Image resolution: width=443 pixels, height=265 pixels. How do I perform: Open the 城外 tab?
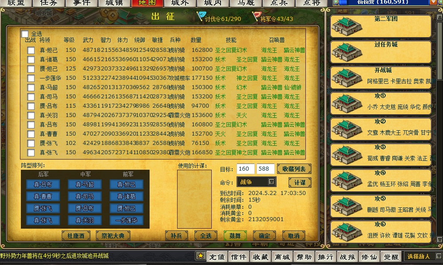(x=180, y=3)
